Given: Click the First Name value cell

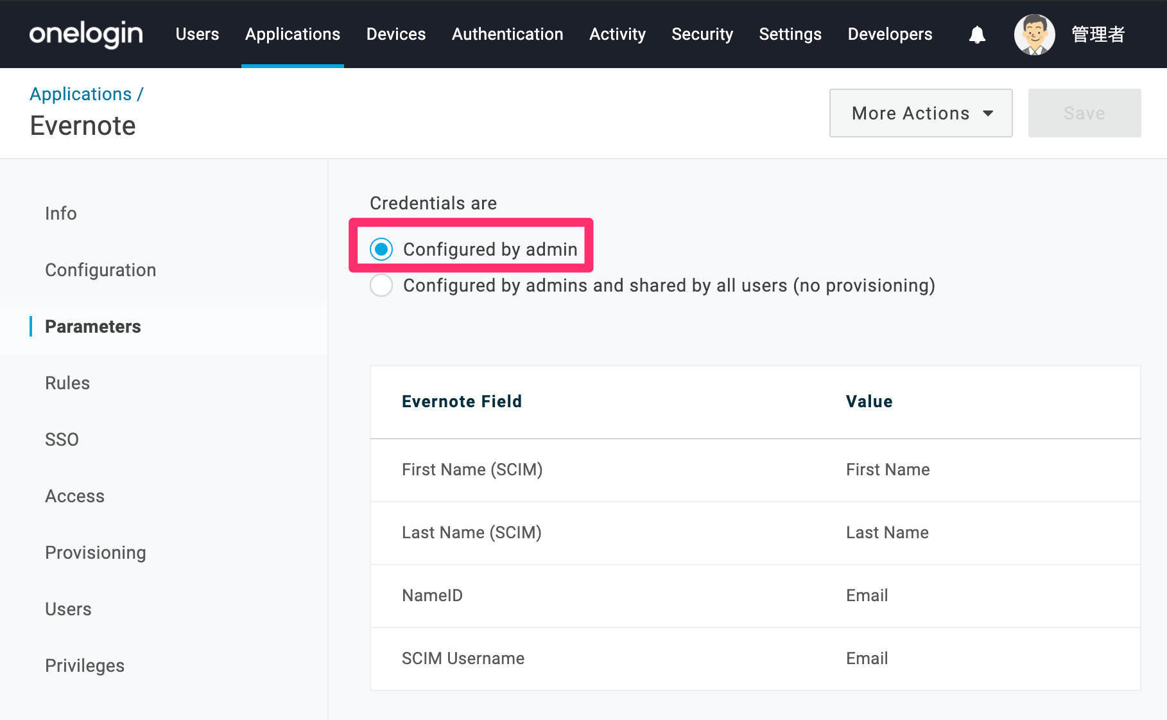Looking at the screenshot, I should (x=888, y=470).
